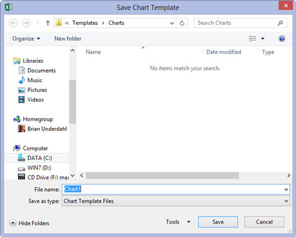The height and width of the screenshot is (237, 296).
Task: Sort by Type column header
Action: 268,52
